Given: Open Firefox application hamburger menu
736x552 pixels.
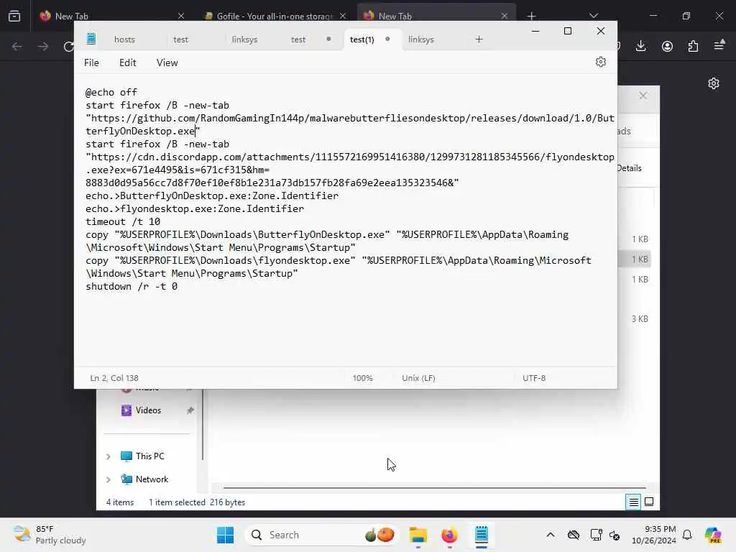Looking at the screenshot, I should coord(719,45).
